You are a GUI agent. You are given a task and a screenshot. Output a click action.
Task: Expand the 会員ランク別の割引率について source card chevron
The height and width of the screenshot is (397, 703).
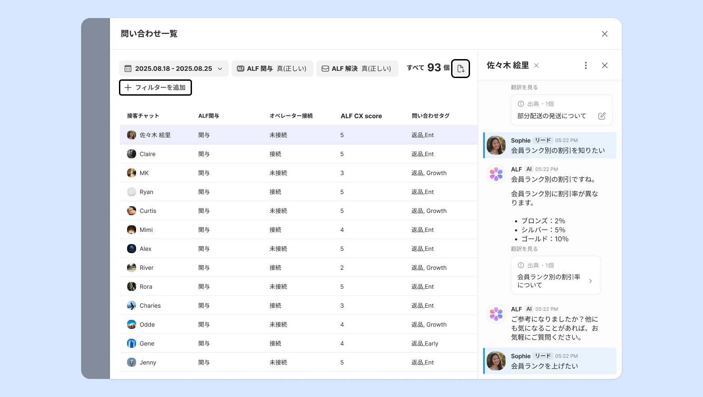[591, 281]
